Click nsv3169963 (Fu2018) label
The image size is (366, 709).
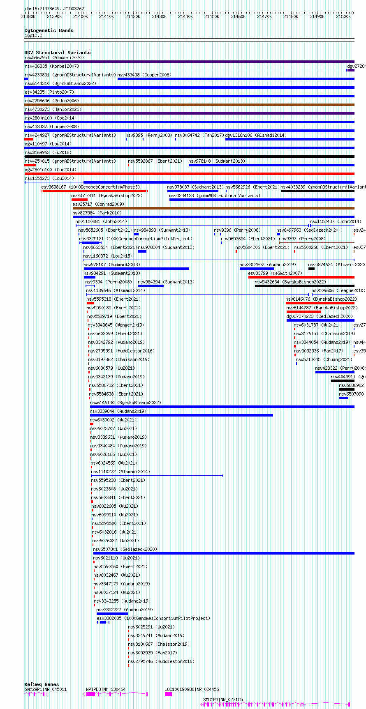[x=48, y=152]
